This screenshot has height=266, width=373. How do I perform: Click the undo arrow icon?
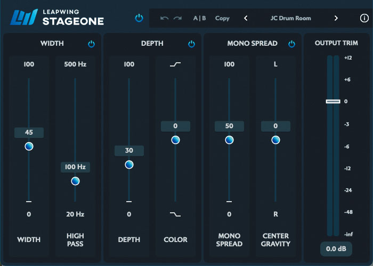click(x=164, y=18)
